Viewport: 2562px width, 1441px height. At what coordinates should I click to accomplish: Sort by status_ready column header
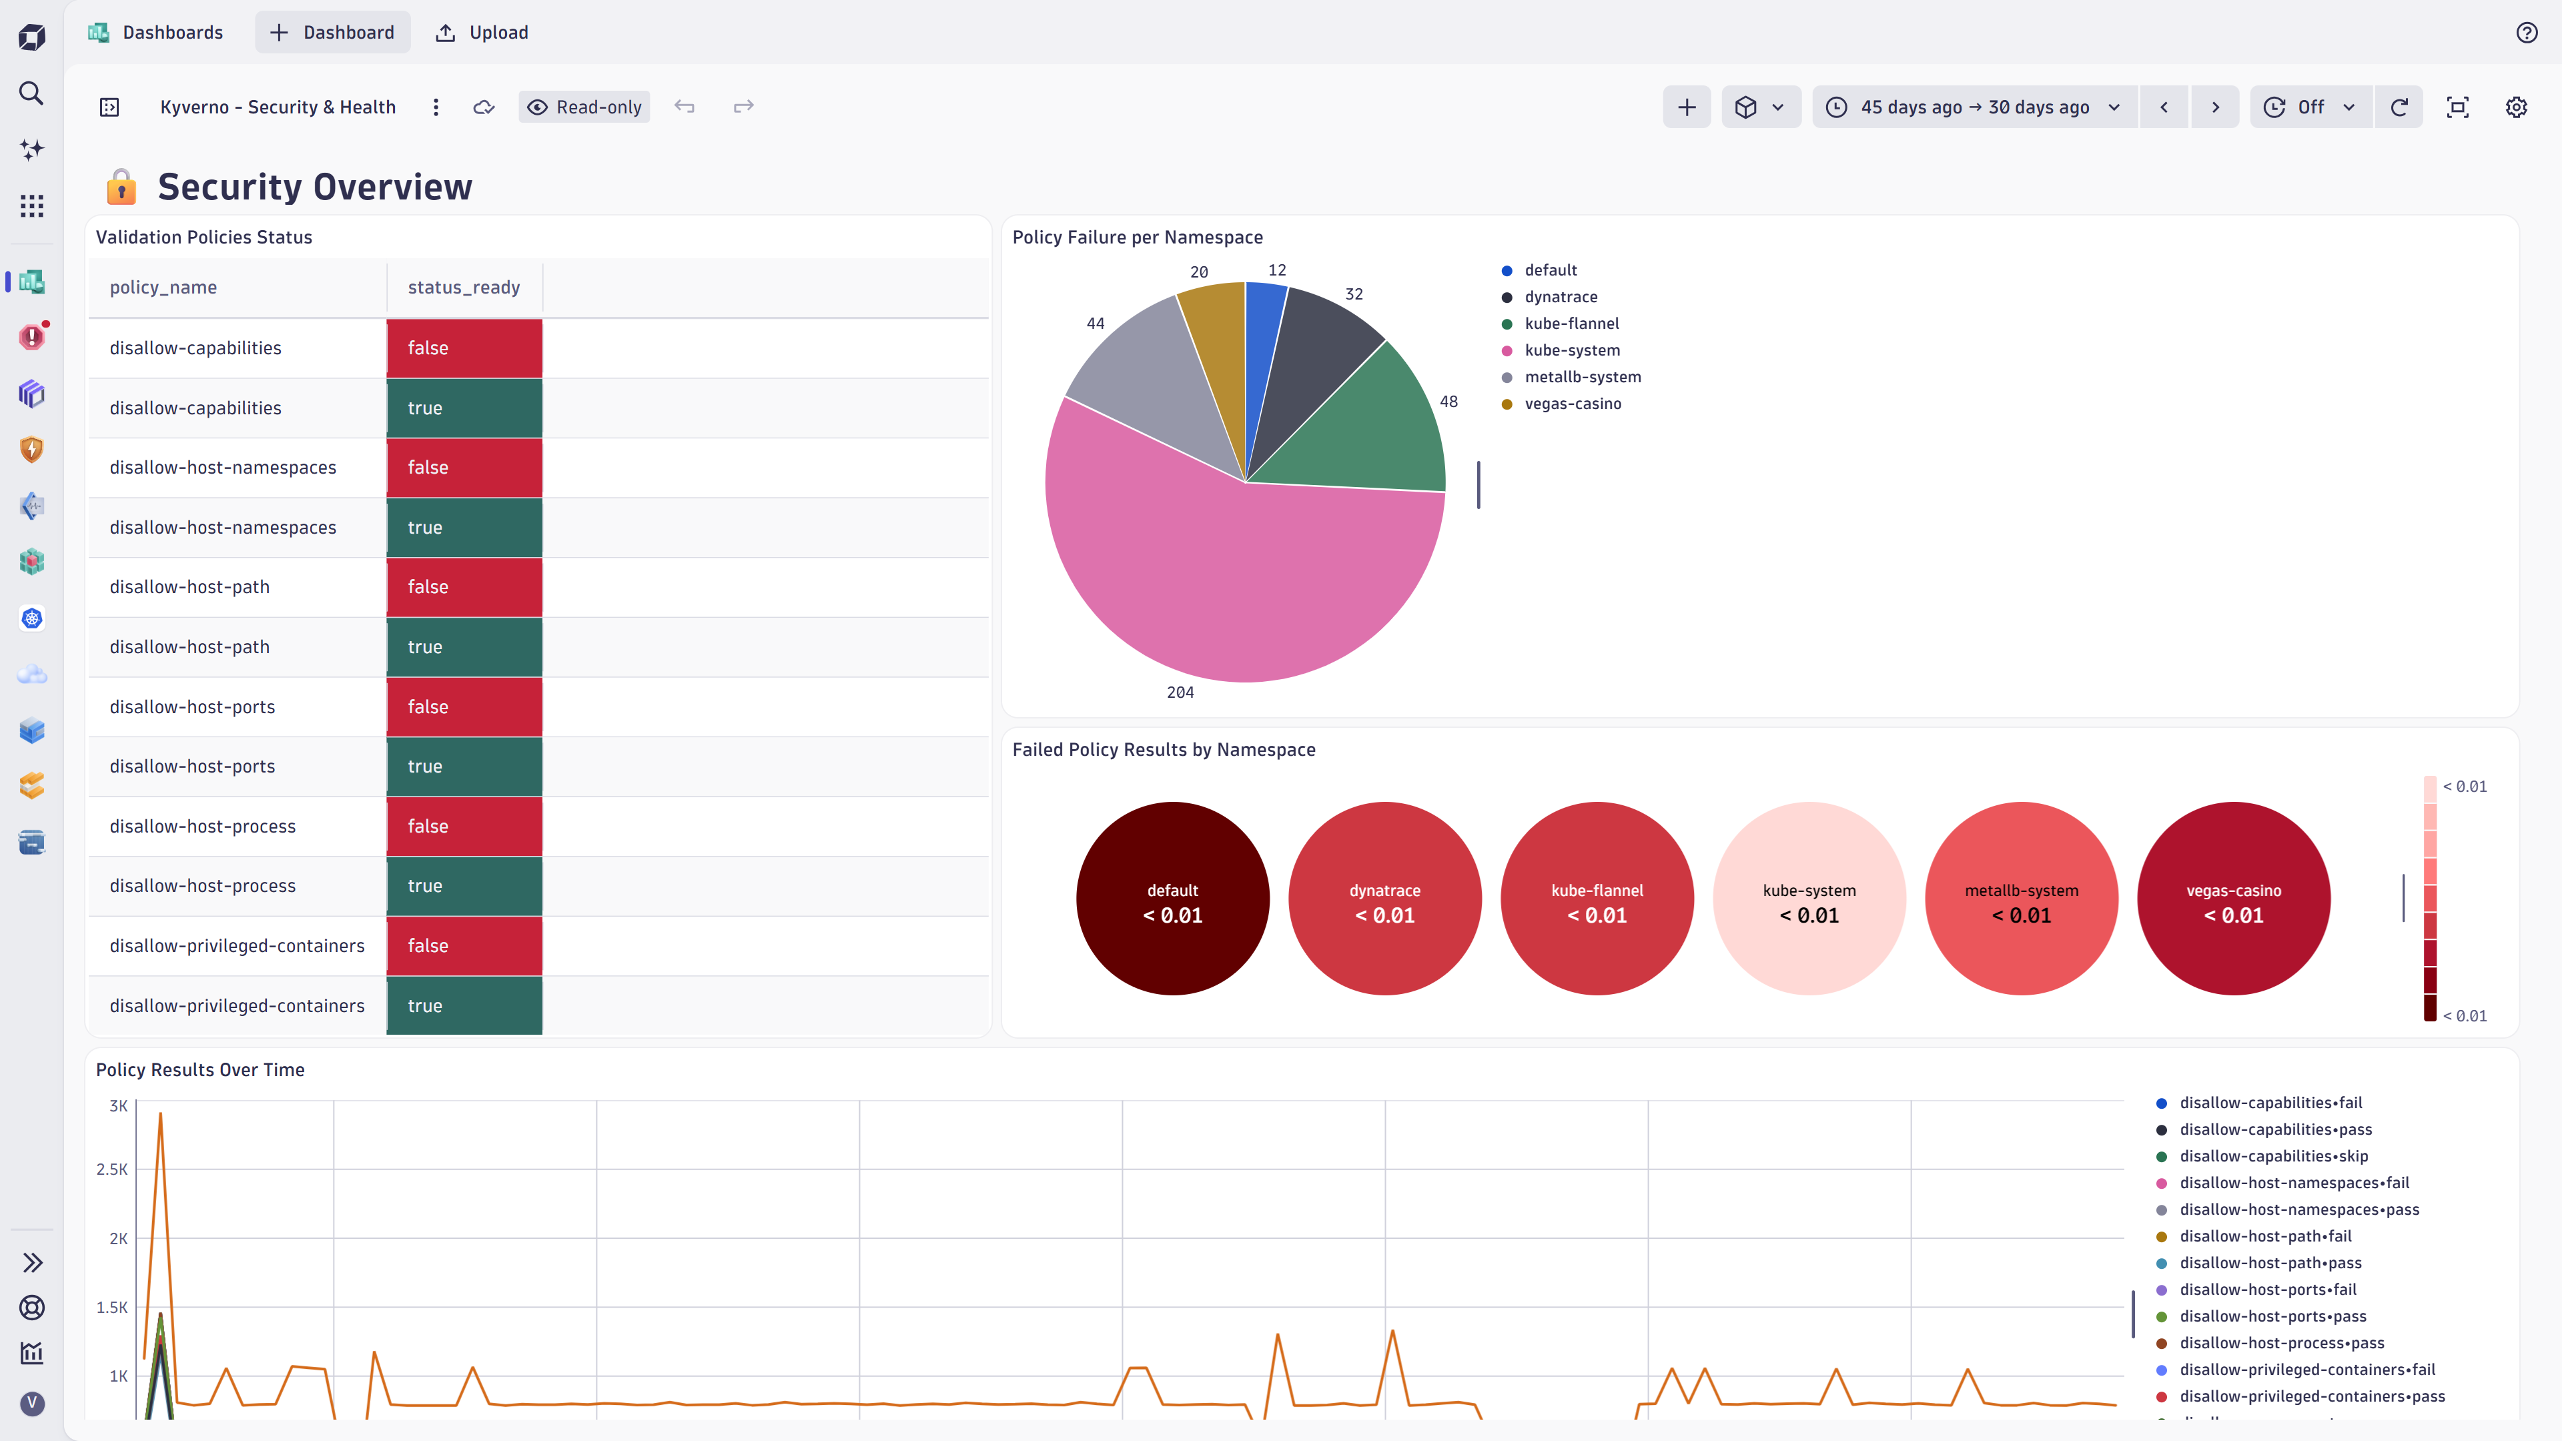(464, 288)
